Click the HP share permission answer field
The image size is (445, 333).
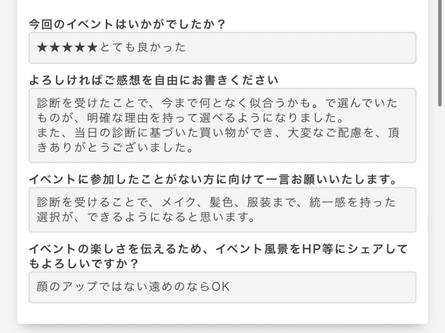[x=222, y=287]
